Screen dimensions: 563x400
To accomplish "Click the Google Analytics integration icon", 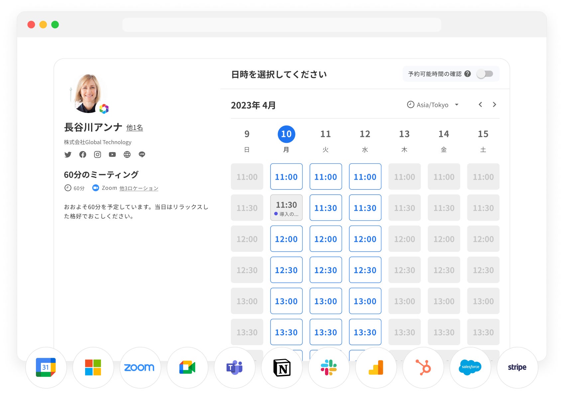I will tap(376, 367).
